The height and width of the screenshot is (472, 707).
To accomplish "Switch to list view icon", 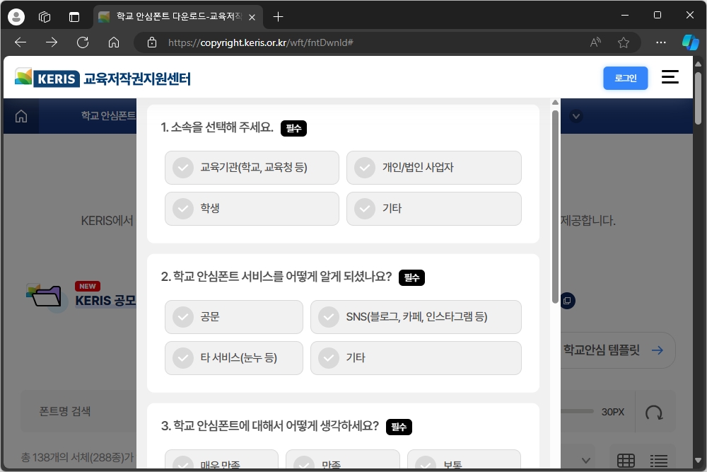I will coord(659,460).
